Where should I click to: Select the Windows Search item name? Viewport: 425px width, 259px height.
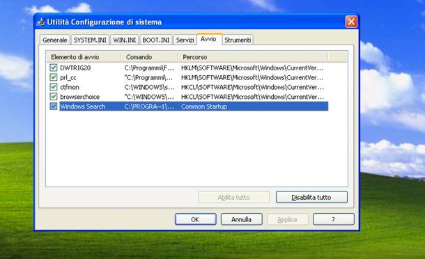coord(83,107)
